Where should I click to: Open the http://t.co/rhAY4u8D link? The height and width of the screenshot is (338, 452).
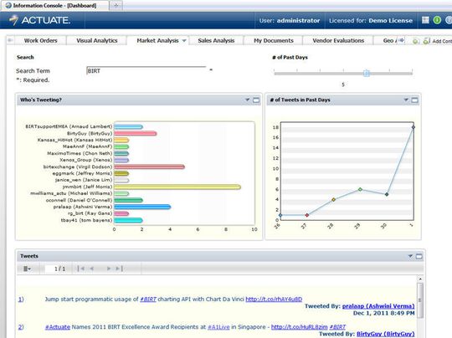pos(274,300)
